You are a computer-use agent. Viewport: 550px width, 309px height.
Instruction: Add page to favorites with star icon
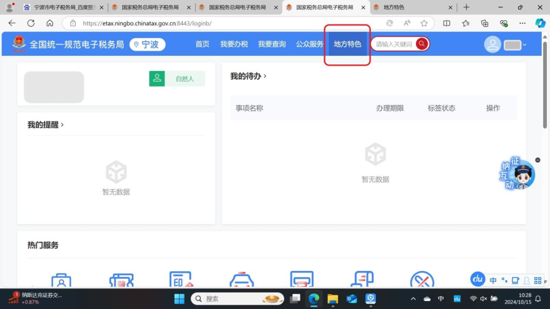[424, 23]
